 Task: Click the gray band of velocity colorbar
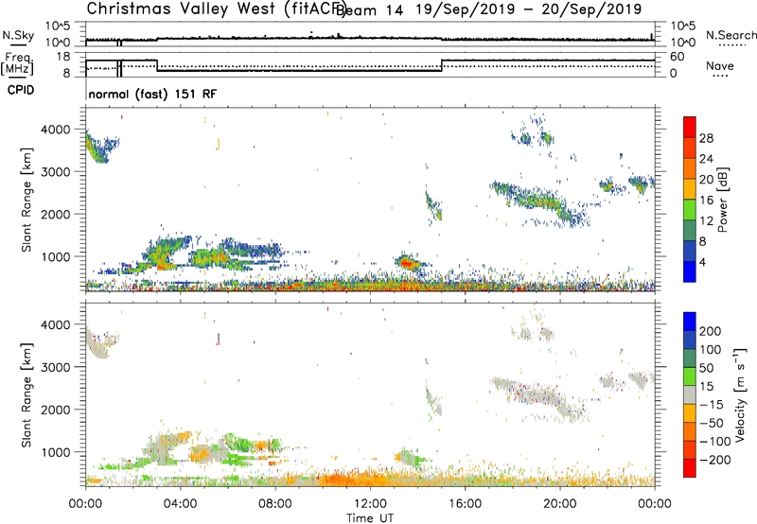tap(690, 395)
